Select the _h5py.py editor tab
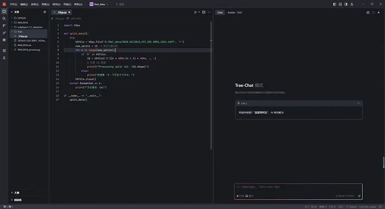The image size is (385, 209). click(62, 12)
